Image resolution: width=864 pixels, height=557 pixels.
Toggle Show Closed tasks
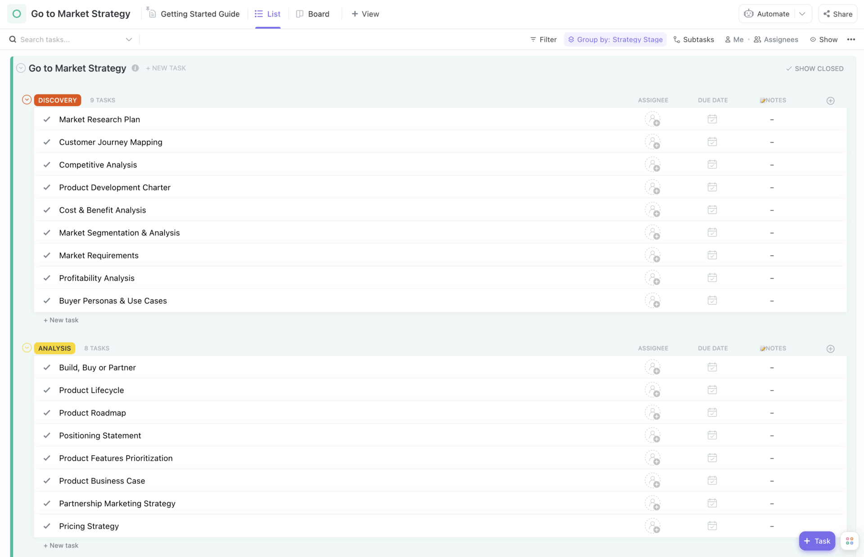[814, 68]
